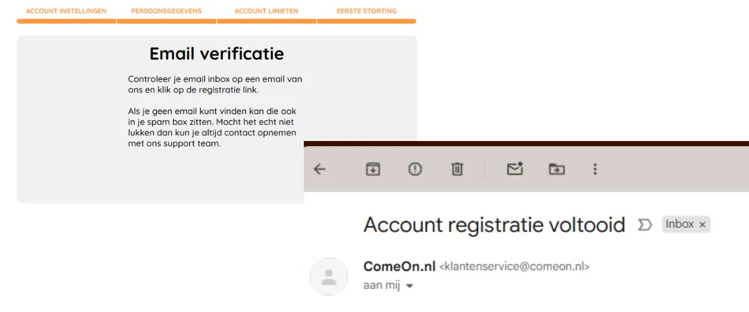
Task: Go back to inbox with the arrow icon
Action: pos(320,169)
